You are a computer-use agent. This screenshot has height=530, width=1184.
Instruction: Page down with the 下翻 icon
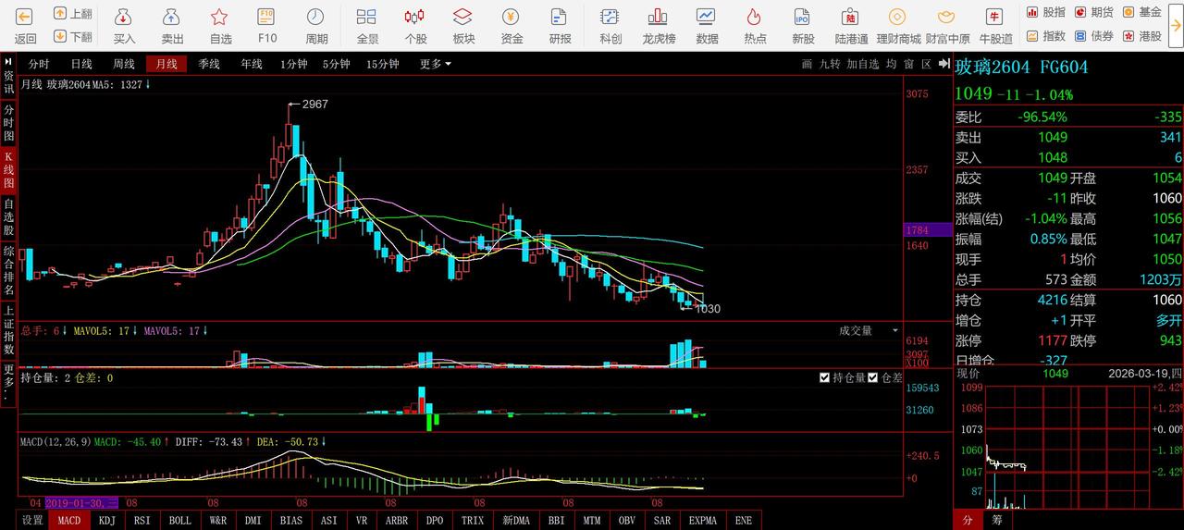[60, 36]
